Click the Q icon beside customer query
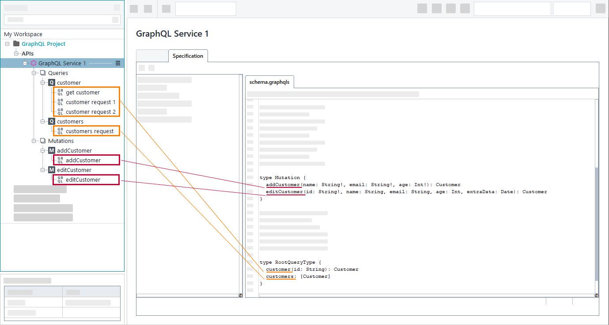 51,82
